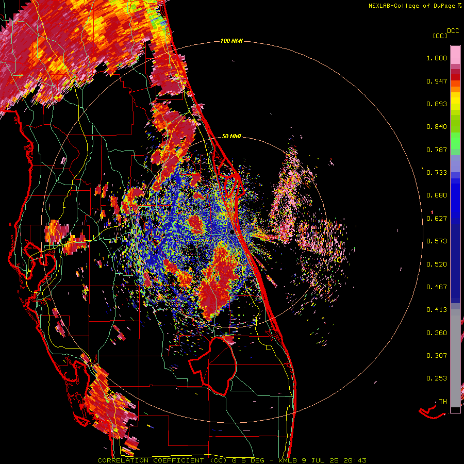Click the 0.680 legend value
The image size is (464, 464).
click(x=437, y=195)
